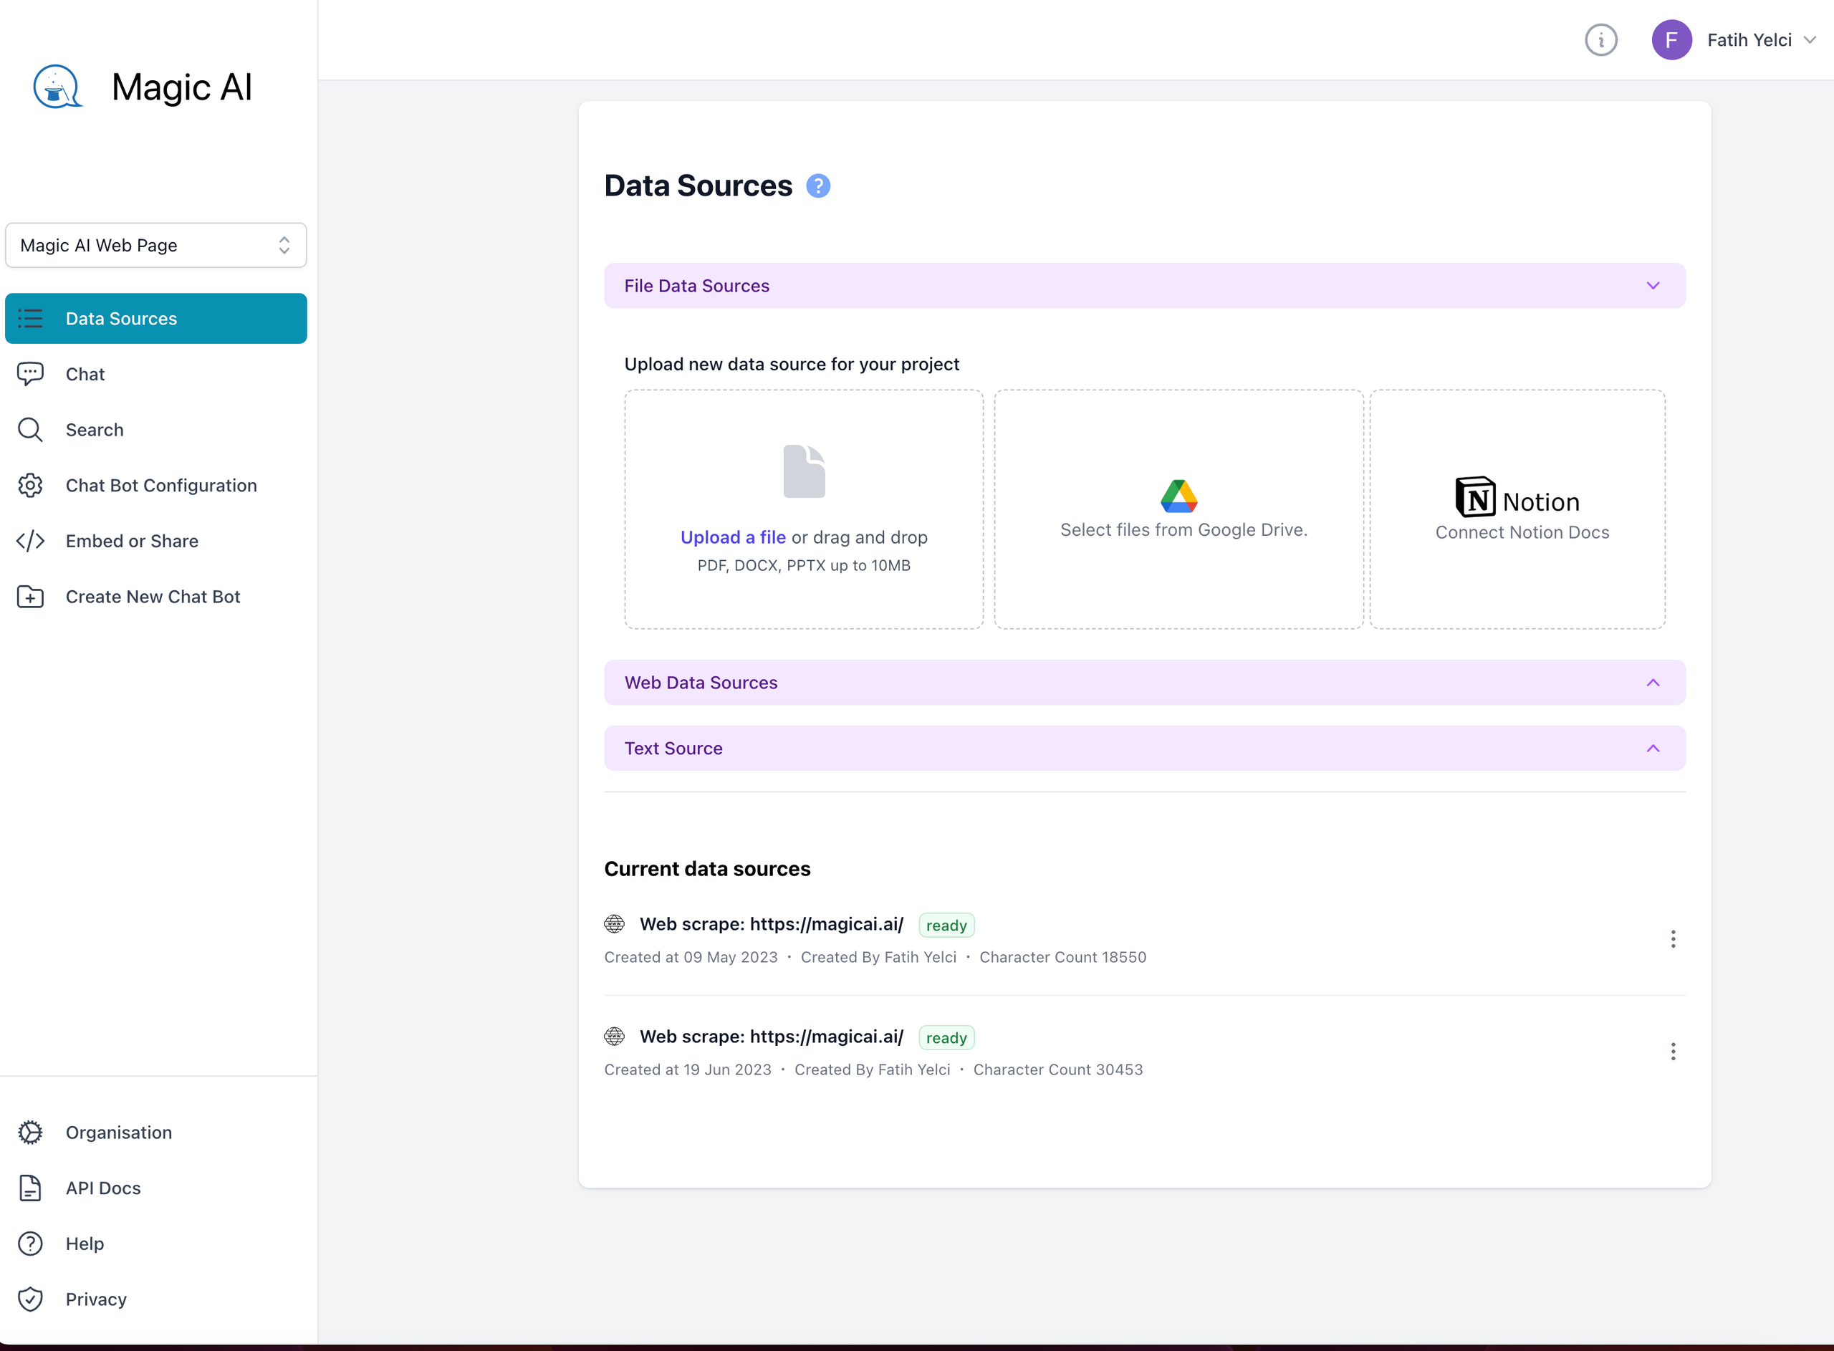Open the Chat menu item
This screenshot has width=1834, height=1351.
point(156,374)
